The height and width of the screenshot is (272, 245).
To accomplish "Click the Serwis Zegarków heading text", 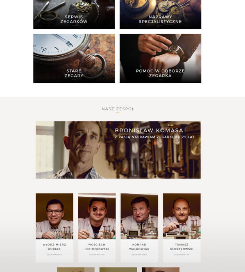I will pos(74,19).
